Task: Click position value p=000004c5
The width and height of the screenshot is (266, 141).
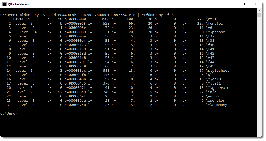Action: tap(75, 83)
